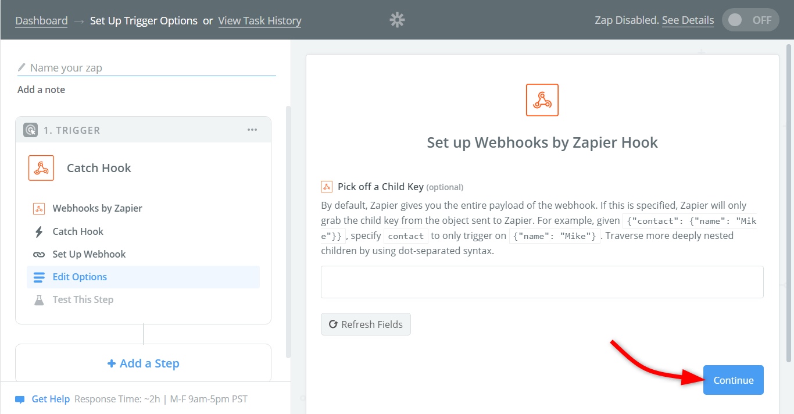The image size is (794, 414).
Task: Open the three-dot trigger options menu
Action: pos(252,130)
